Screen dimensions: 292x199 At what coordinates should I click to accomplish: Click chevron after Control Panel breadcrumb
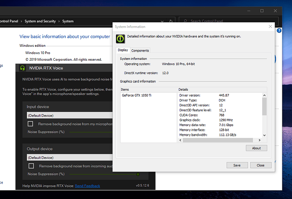(x=21, y=22)
